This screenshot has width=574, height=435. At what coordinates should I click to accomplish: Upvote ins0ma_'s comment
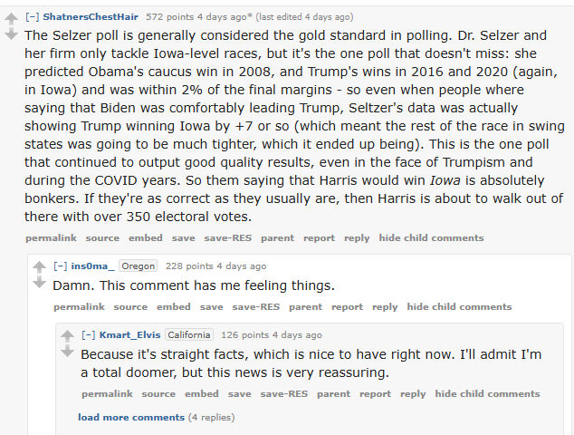point(39,268)
